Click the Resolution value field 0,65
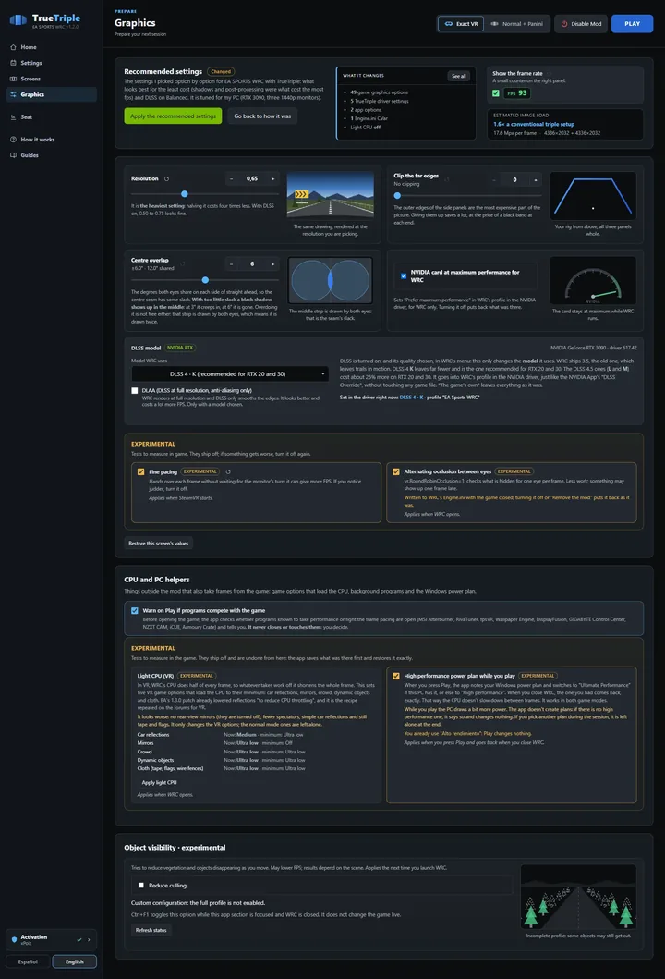 [252, 179]
